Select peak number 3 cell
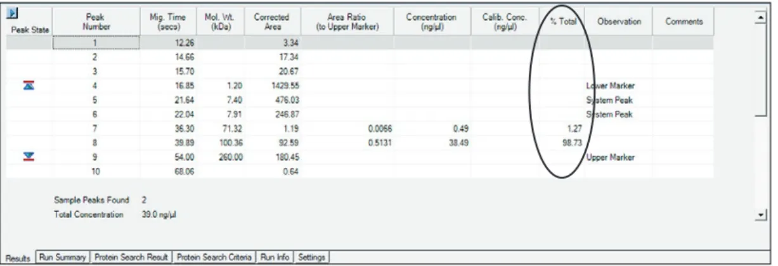 click(96, 71)
